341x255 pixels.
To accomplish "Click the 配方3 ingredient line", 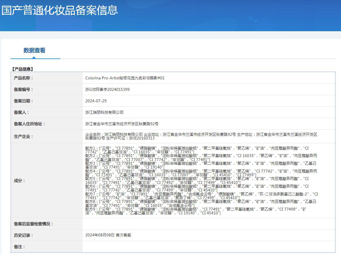I will (x=201, y=165).
